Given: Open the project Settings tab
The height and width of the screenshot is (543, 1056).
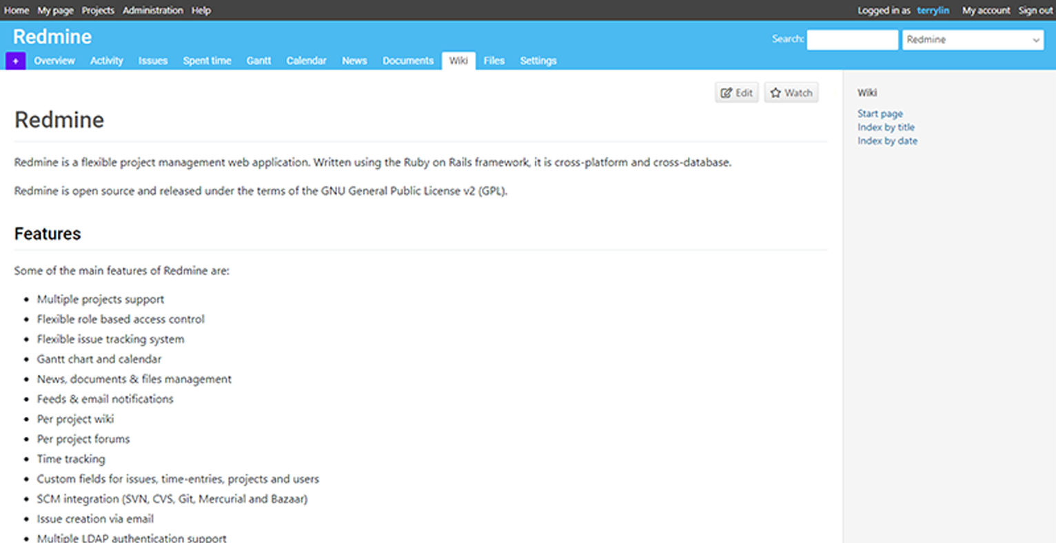Looking at the screenshot, I should (538, 61).
